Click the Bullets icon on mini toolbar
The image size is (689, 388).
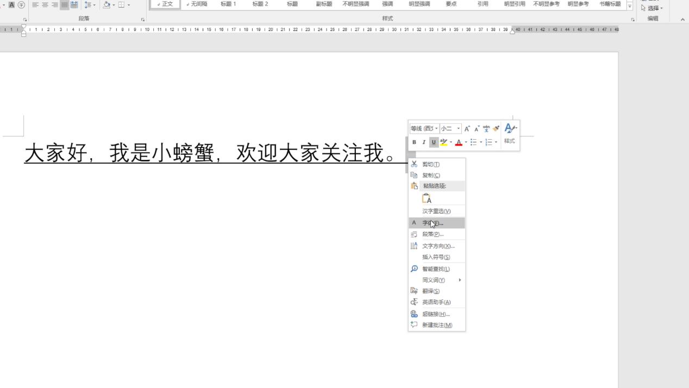[474, 142]
